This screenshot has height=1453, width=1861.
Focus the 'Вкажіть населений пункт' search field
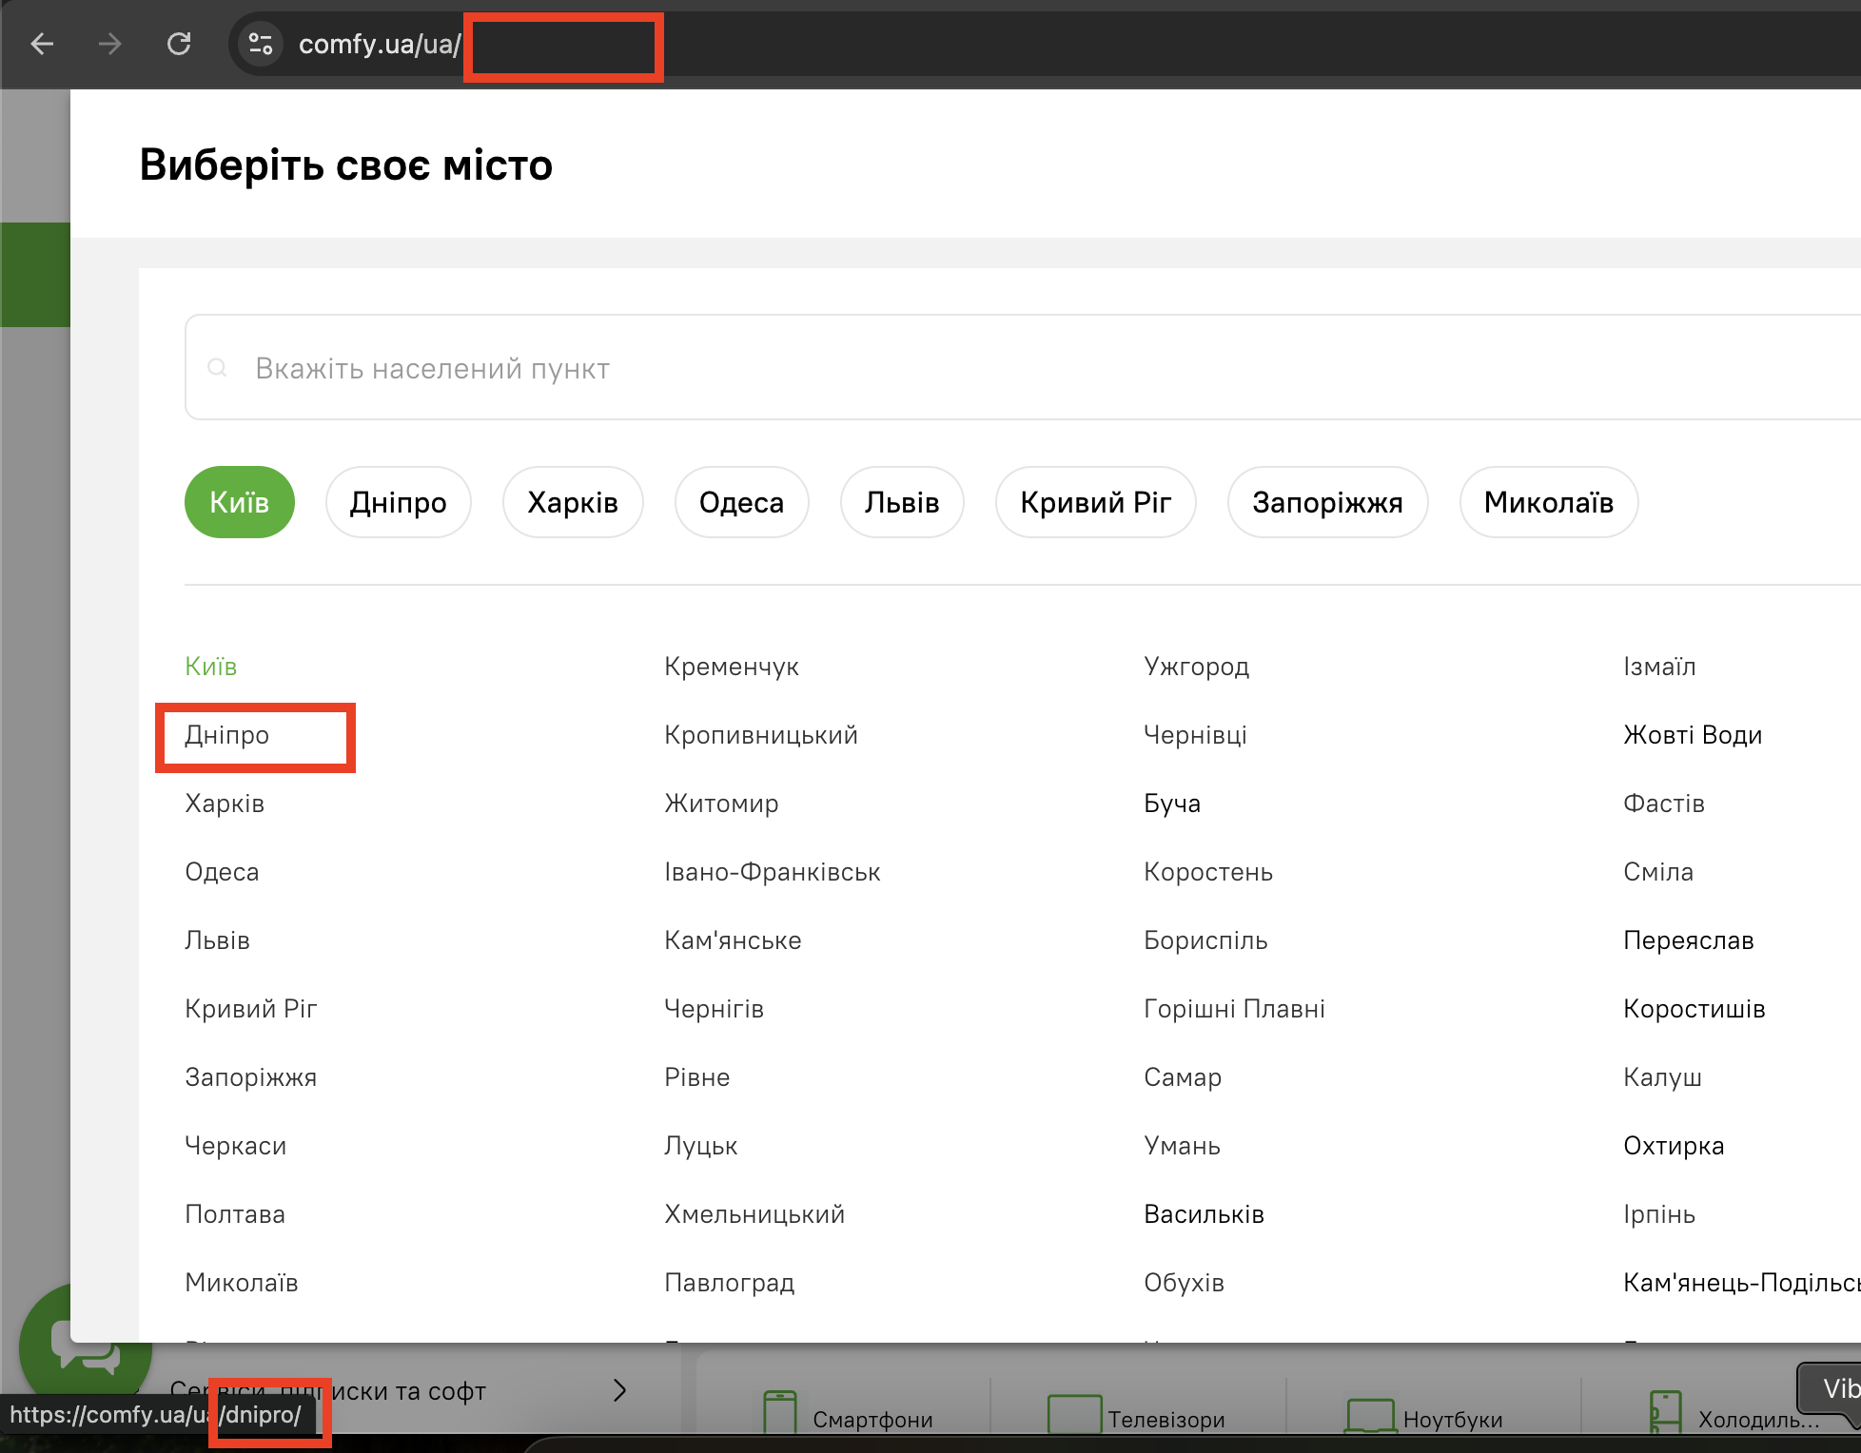[1023, 367]
